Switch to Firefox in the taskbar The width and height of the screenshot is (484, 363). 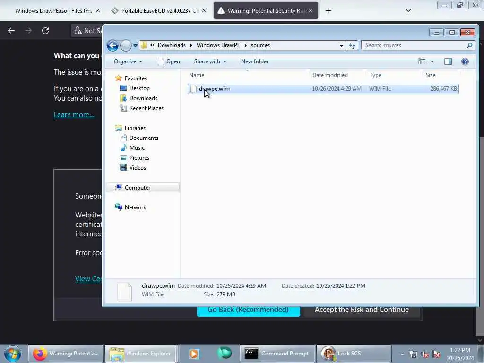[66, 354]
